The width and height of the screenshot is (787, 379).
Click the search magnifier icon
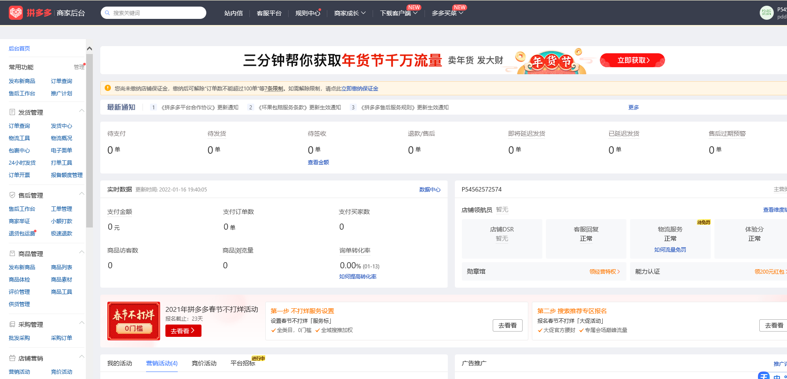[107, 13]
